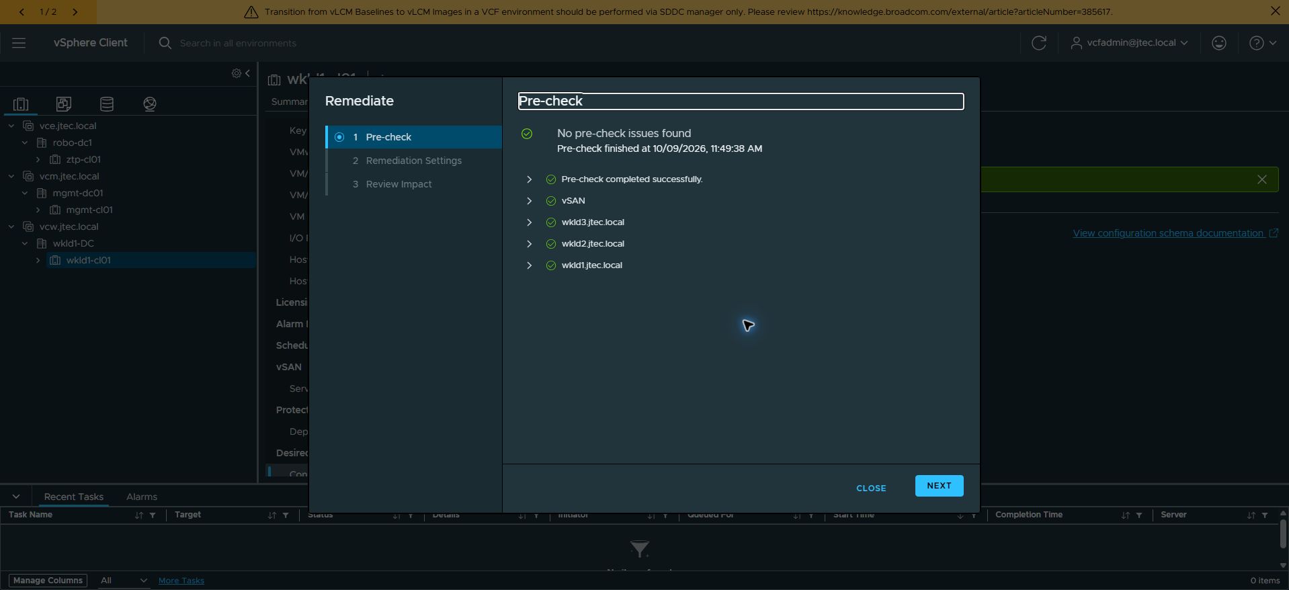Screen dimensions: 1289x590
Task: Expand 'Pre-check completed successfully' row
Action: click(x=530, y=179)
